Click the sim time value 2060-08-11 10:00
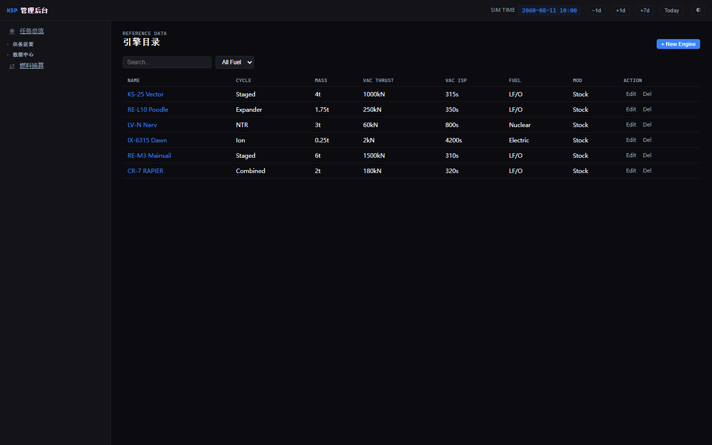This screenshot has width=712, height=445. click(x=549, y=10)
